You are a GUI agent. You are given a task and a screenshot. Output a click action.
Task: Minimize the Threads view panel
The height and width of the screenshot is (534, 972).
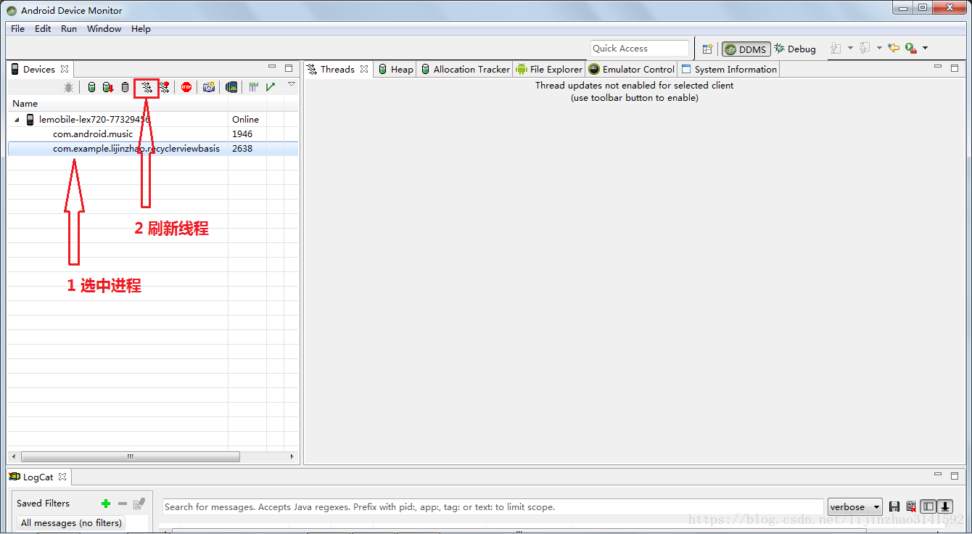(x=937, y=67)
